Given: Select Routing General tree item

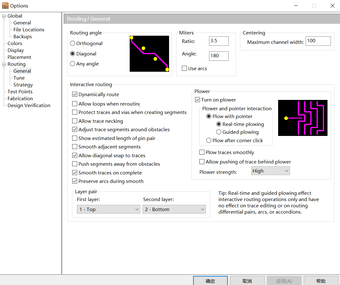Looking at the screenshot, I should pyautogui.click(x=22, y=71).
